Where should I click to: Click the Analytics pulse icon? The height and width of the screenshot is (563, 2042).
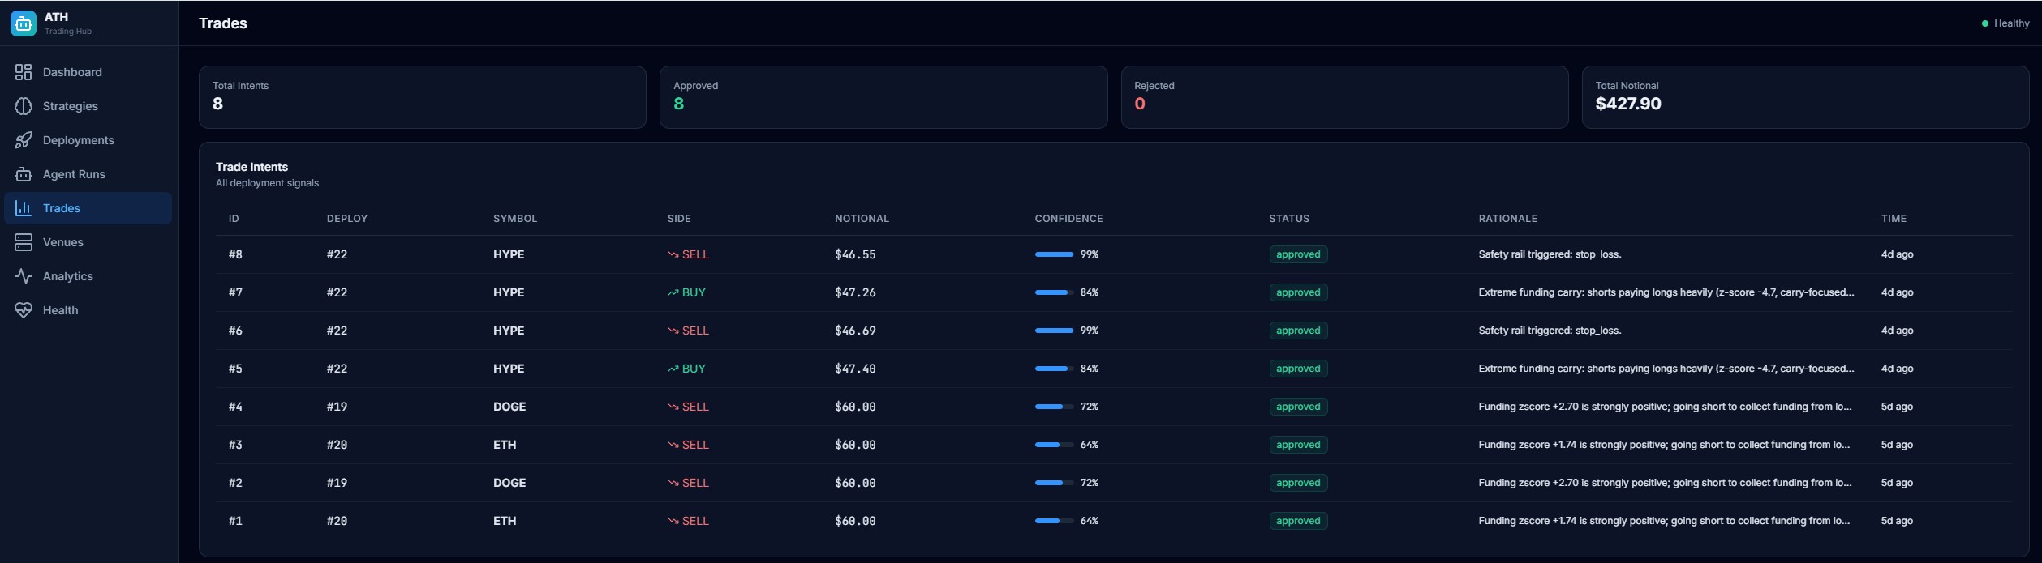[x=24, y=276]
